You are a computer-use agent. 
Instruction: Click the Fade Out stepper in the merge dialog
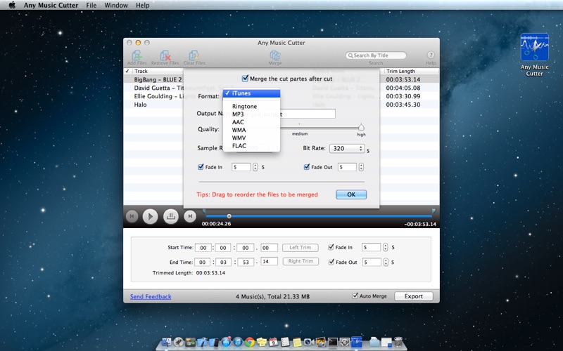[x=361, y=167]
